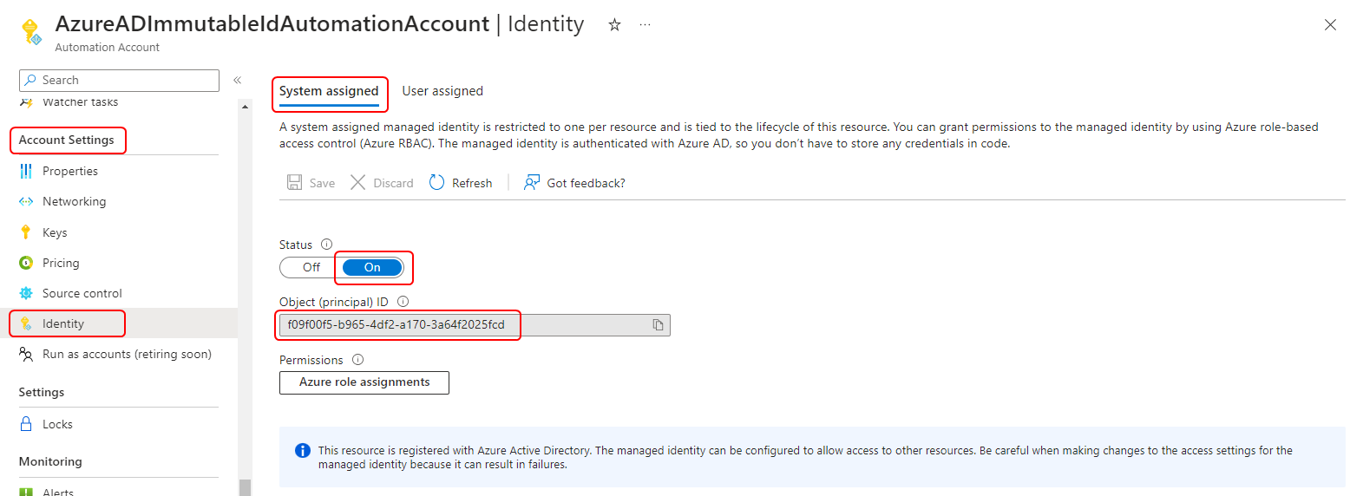Click the sidebar Search box

(119, 80)
